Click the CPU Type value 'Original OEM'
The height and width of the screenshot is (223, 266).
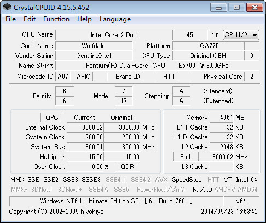(208, 56)
